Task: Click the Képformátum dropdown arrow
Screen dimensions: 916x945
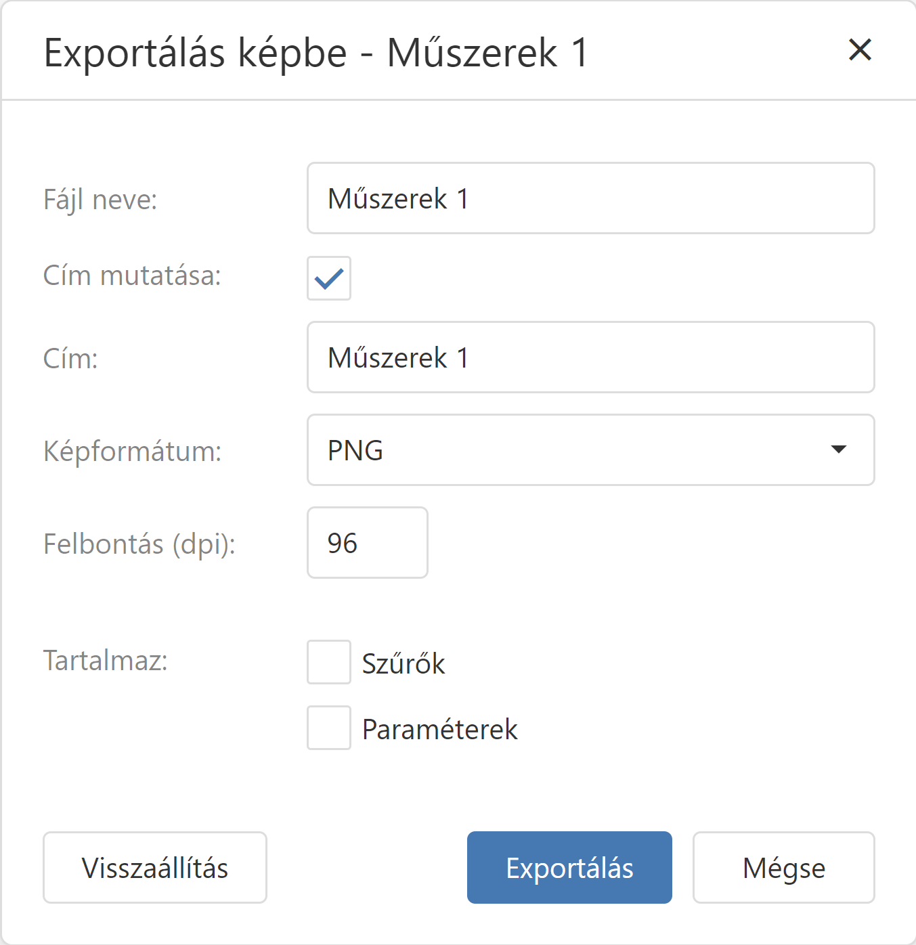Action: click(838, 450)
